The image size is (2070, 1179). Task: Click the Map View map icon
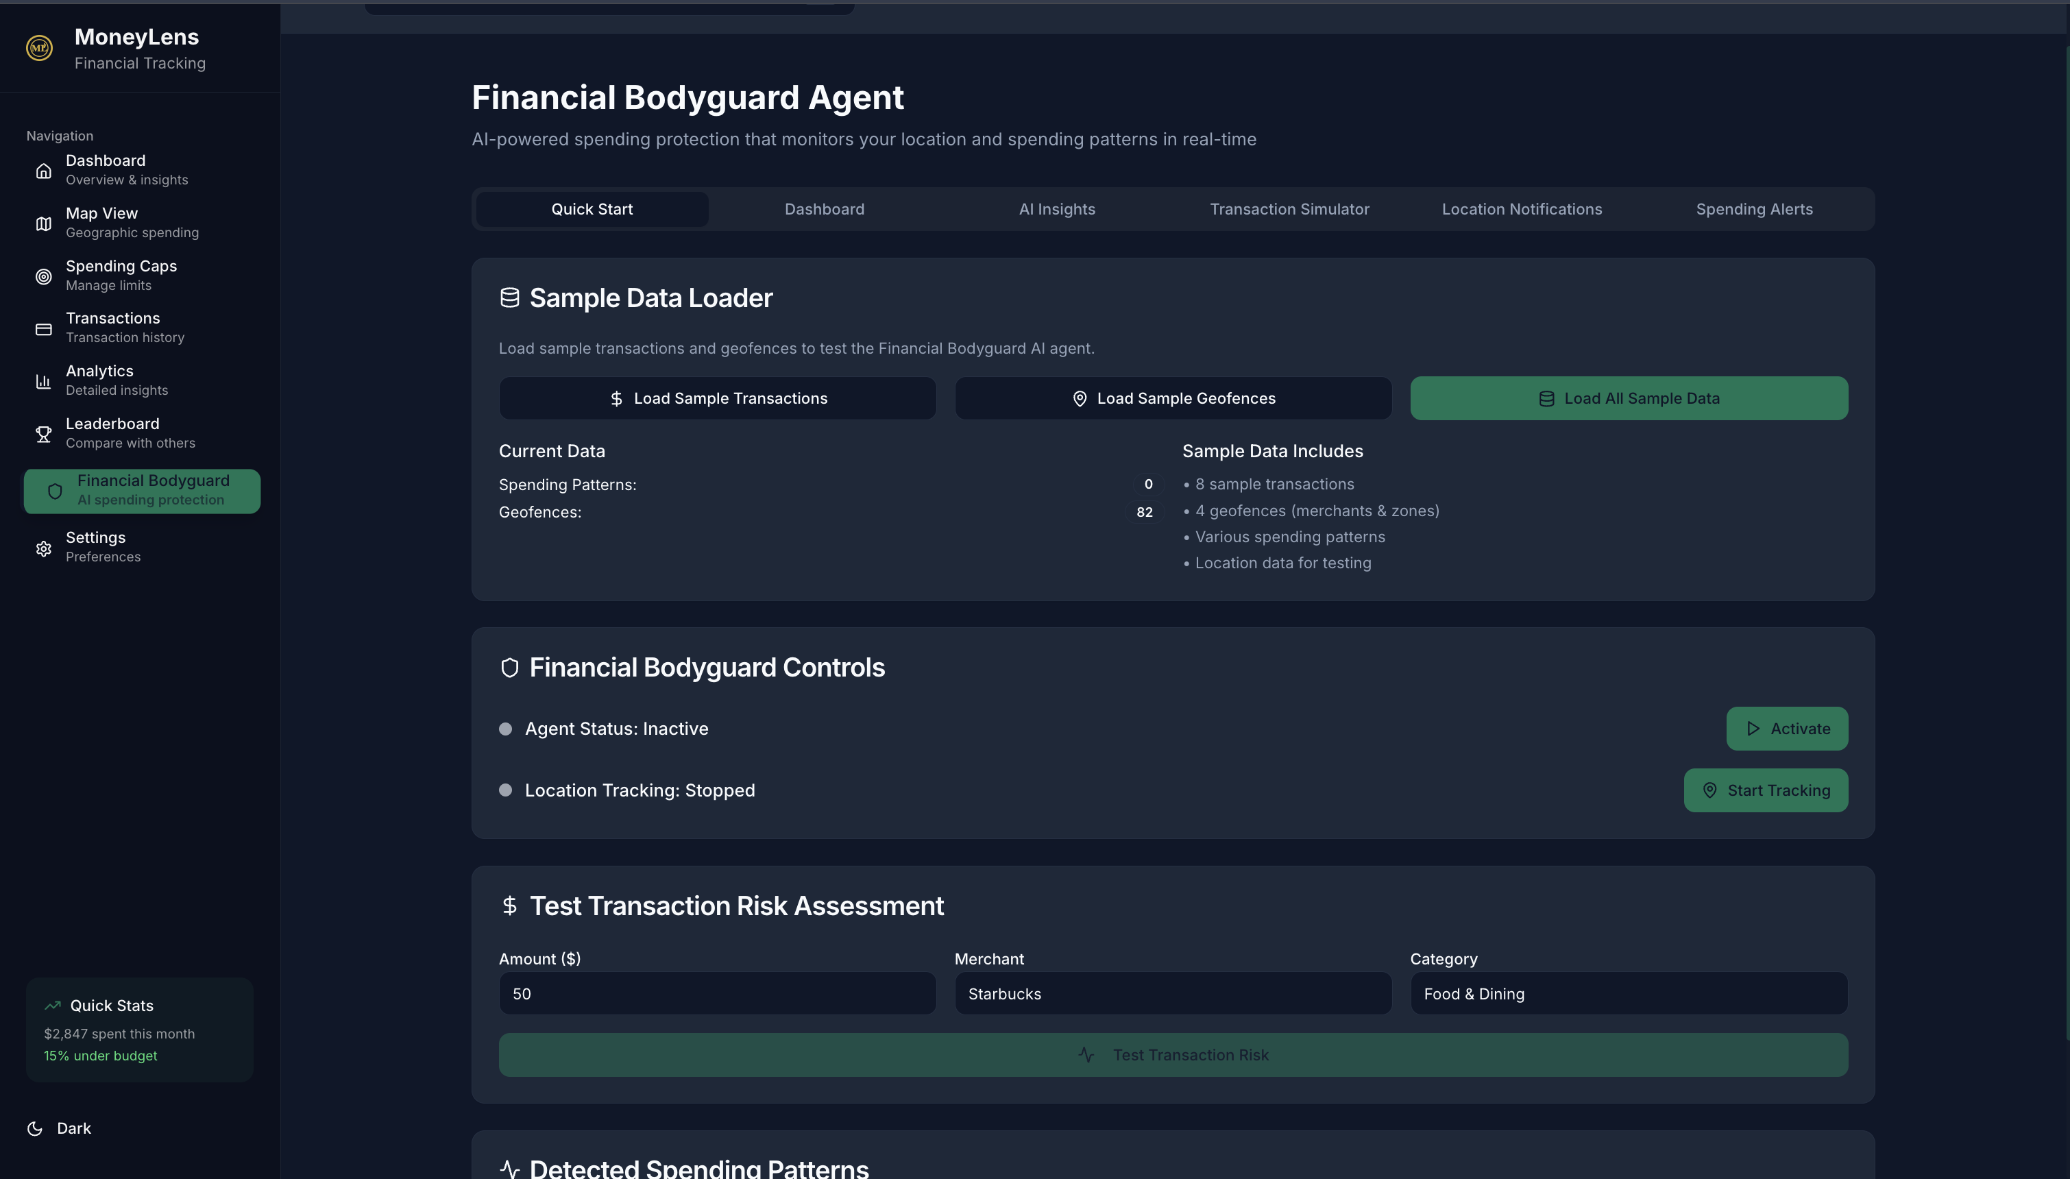tap(44, 223)
